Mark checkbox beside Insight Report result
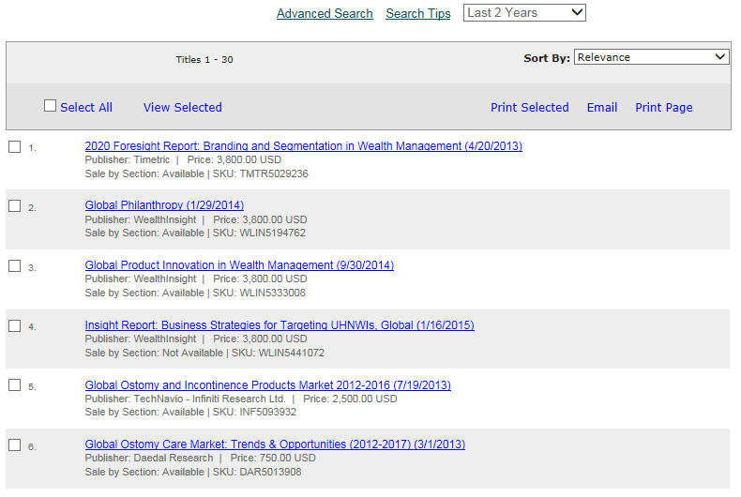The height and width of the screenshot is (497, 741). click(x=14, y=326)
